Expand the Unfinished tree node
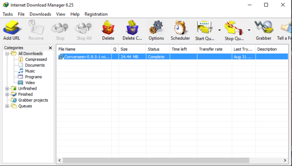The width and height of the screenshot is (292, 166). 7,88
